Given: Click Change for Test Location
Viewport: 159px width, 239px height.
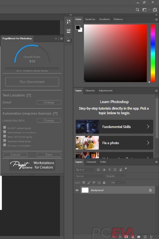Looking at the screenshot, I should [x=49, y=102].
